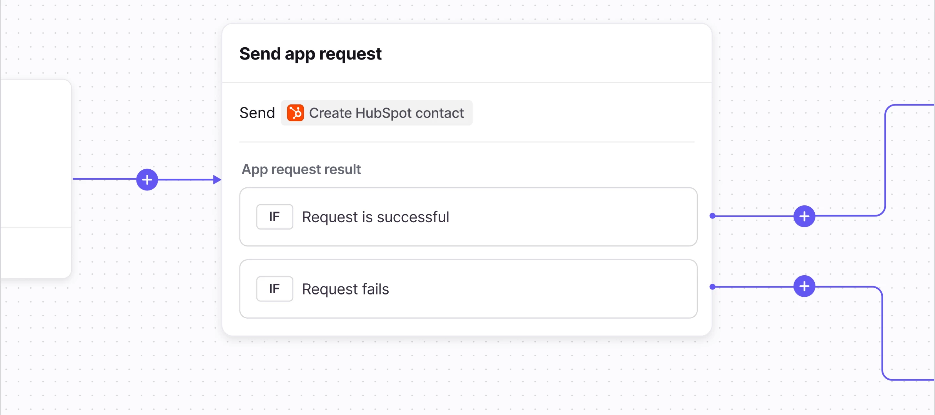Click the HubSpot logo icon
Image resolution: width=935 pixels, height=415 pixels.
(295, 113)
